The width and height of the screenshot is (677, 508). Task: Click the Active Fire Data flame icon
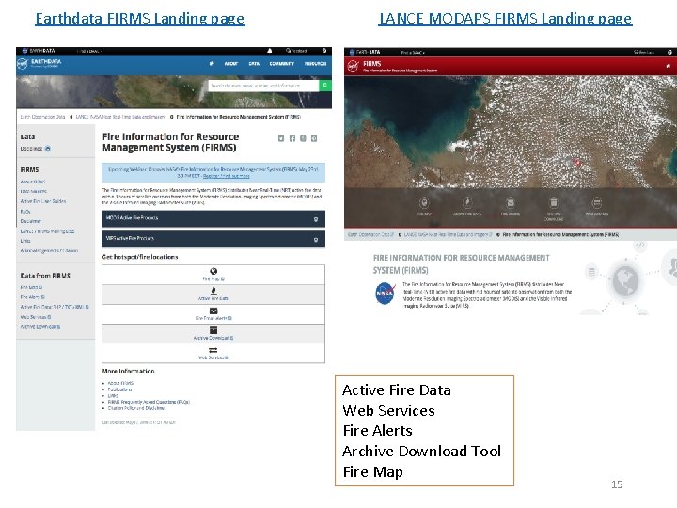tap(213, 291)
